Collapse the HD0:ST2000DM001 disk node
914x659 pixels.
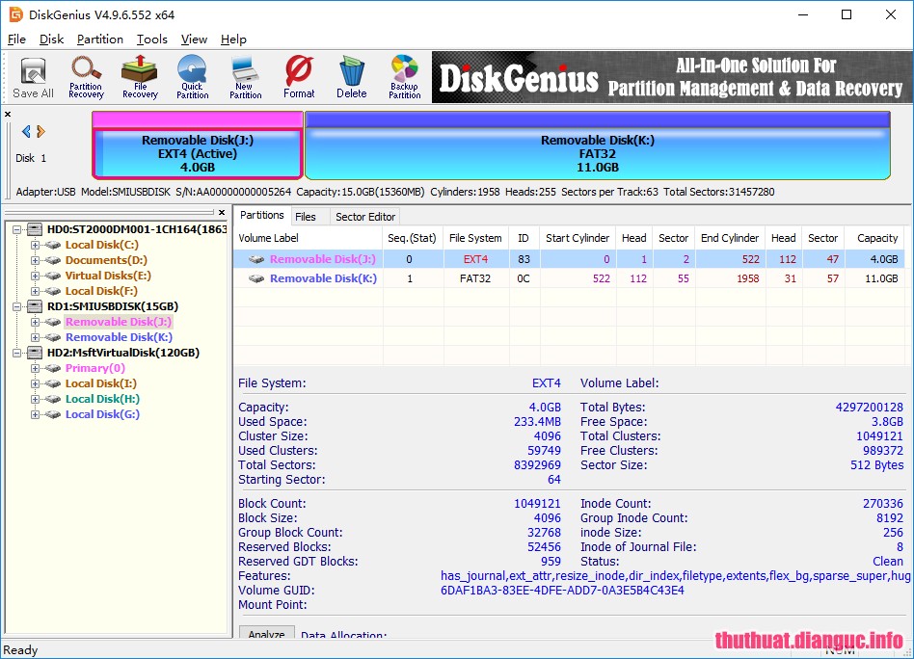tap(17, 229)
